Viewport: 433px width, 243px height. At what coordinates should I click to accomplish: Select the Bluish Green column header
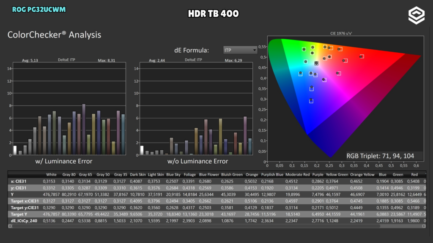click(x=232, y=175)
